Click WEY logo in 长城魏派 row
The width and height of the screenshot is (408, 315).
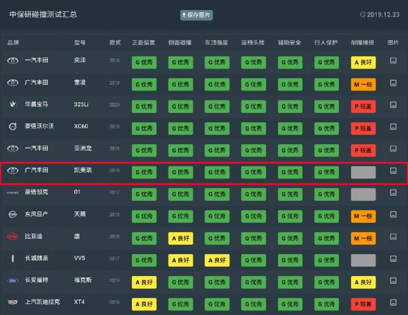(13, 258)
